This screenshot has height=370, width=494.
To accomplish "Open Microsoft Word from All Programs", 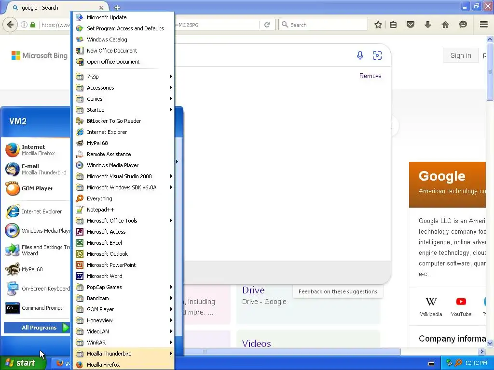I will pyautogui.click(x=123, y=276).
